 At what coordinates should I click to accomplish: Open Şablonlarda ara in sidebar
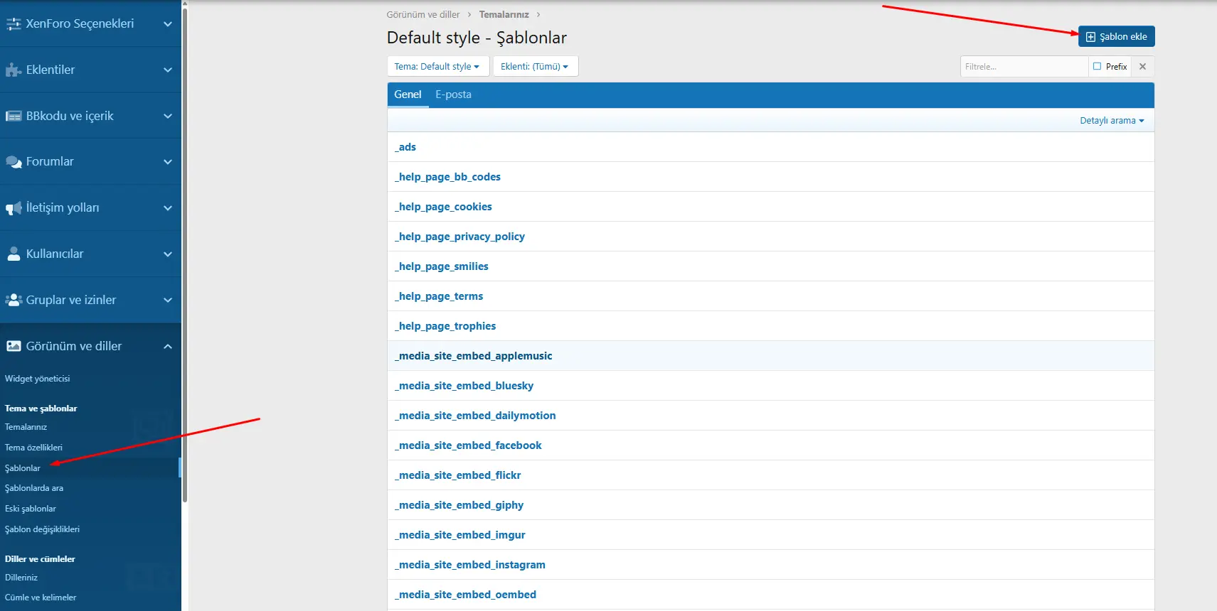(x=34, y=488)
